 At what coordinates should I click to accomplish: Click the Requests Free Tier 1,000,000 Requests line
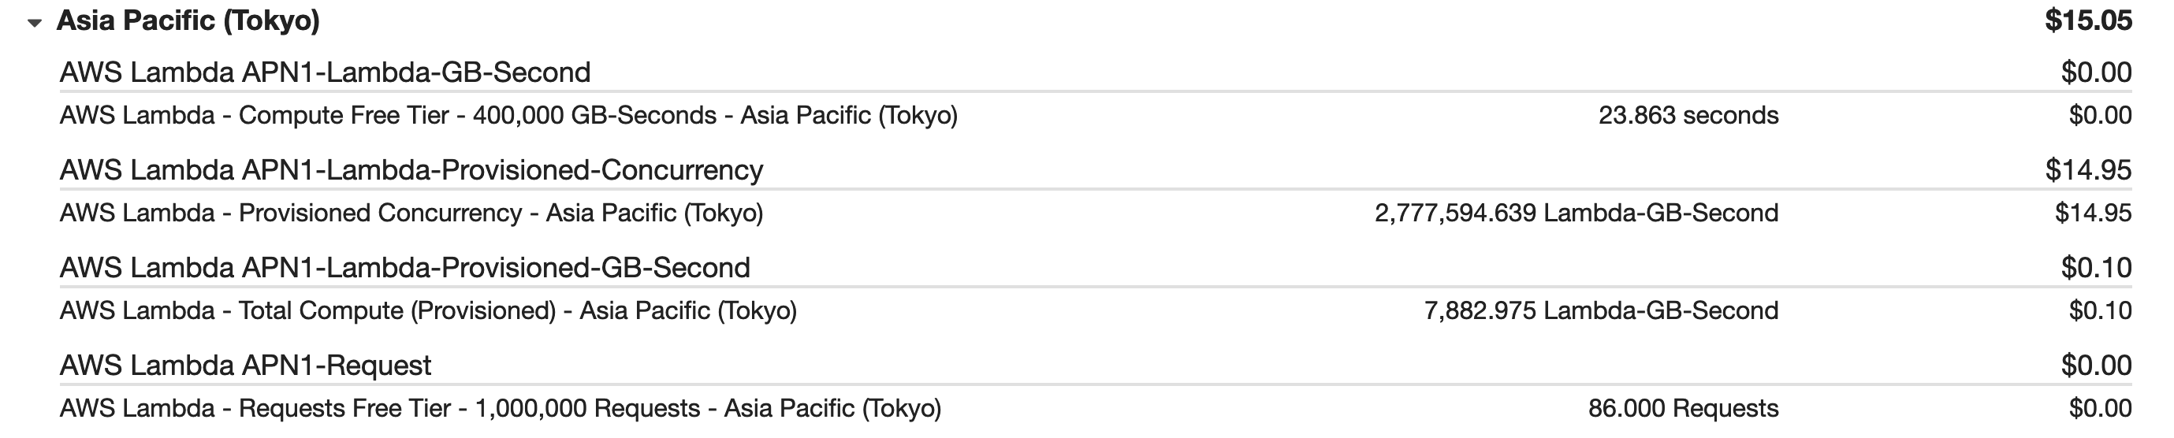[500, 410]
